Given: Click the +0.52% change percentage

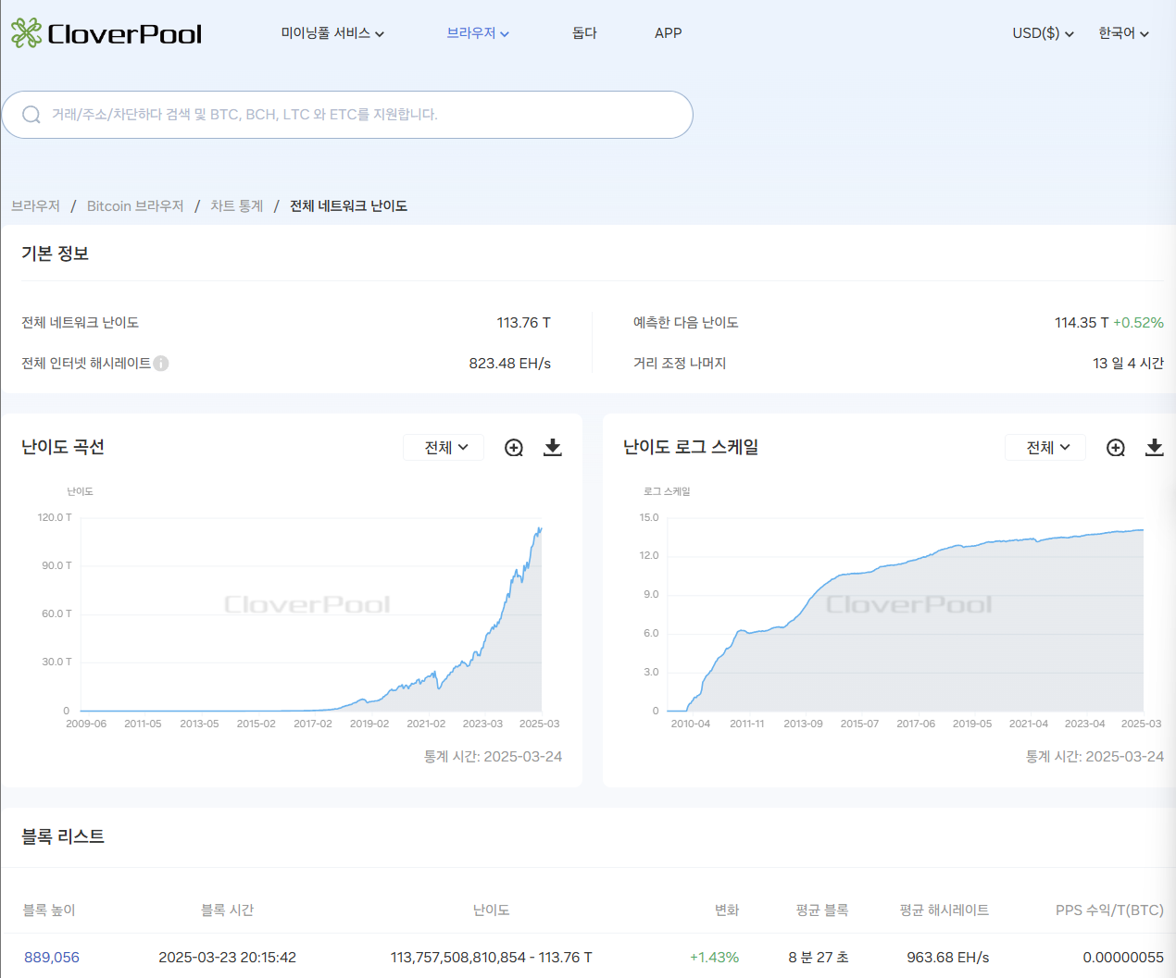Looking at the screenshot, I should [x=1138, y=323].
